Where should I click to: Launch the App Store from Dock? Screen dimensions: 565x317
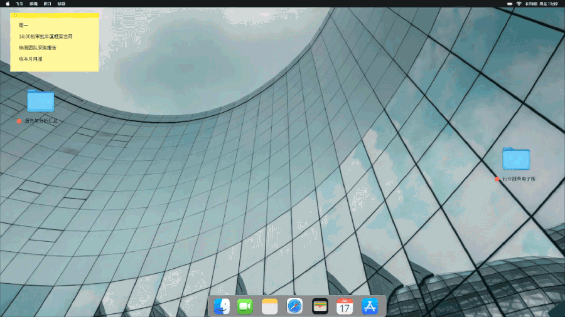pos(370,306)
